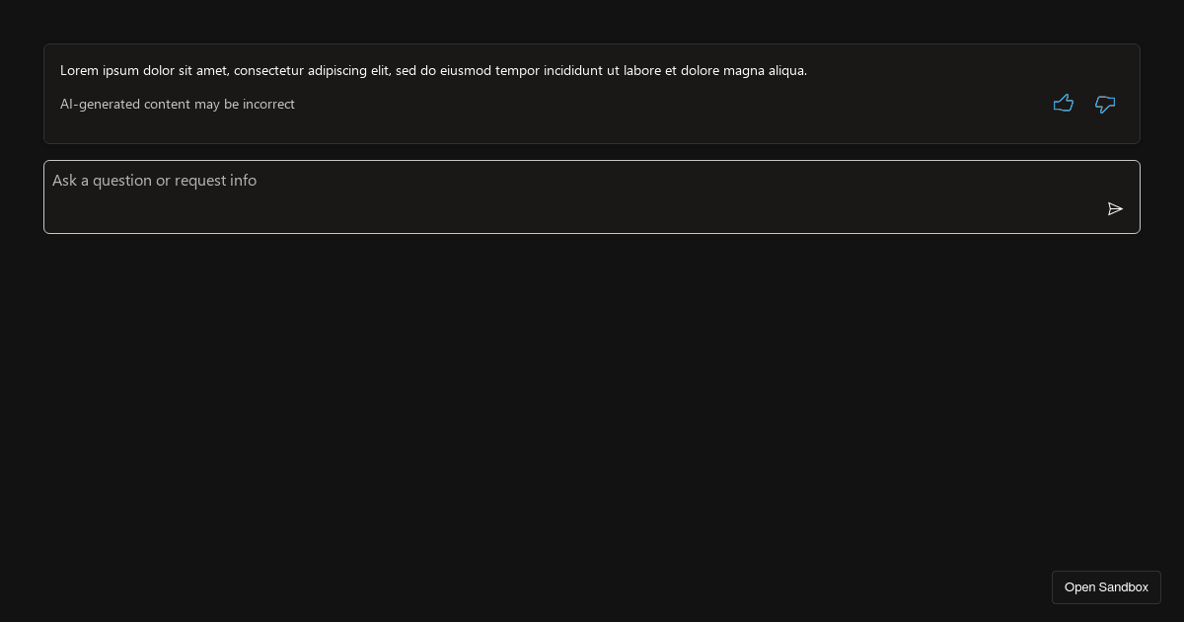
Task: Click the AI-generated content disclaimer text
Action: (x=178, y=104)
